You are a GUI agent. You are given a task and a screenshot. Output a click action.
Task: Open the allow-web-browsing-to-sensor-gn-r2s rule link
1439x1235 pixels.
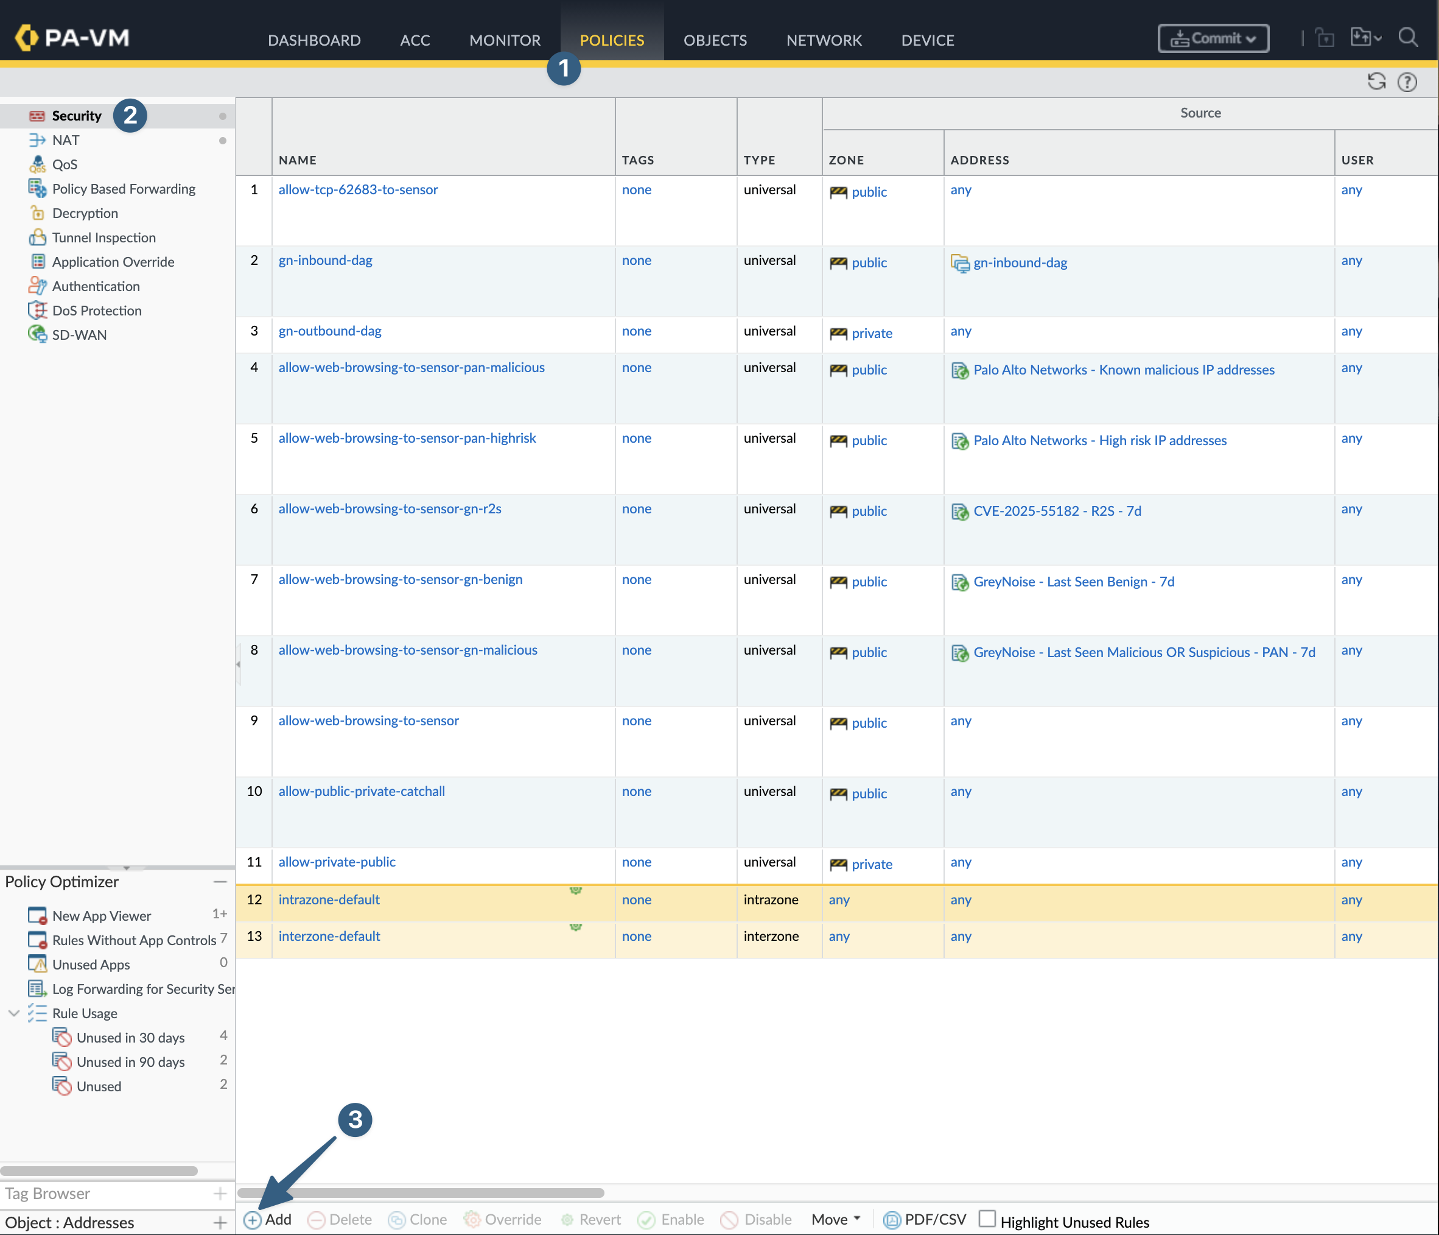[x=390, y=508]
